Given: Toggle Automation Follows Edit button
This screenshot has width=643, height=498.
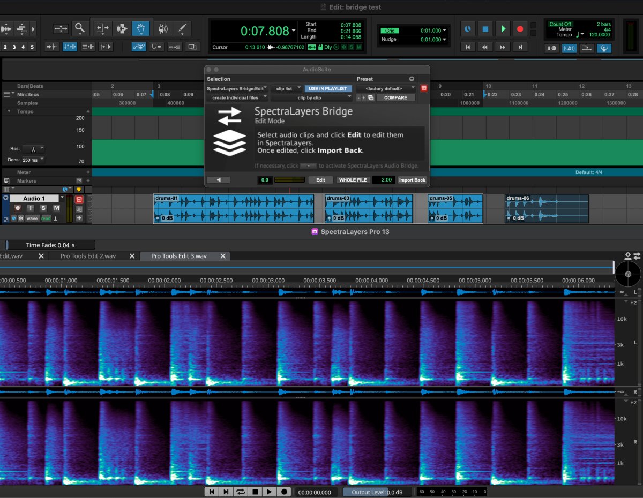Looking at the screenshot, I should point(139,47).
